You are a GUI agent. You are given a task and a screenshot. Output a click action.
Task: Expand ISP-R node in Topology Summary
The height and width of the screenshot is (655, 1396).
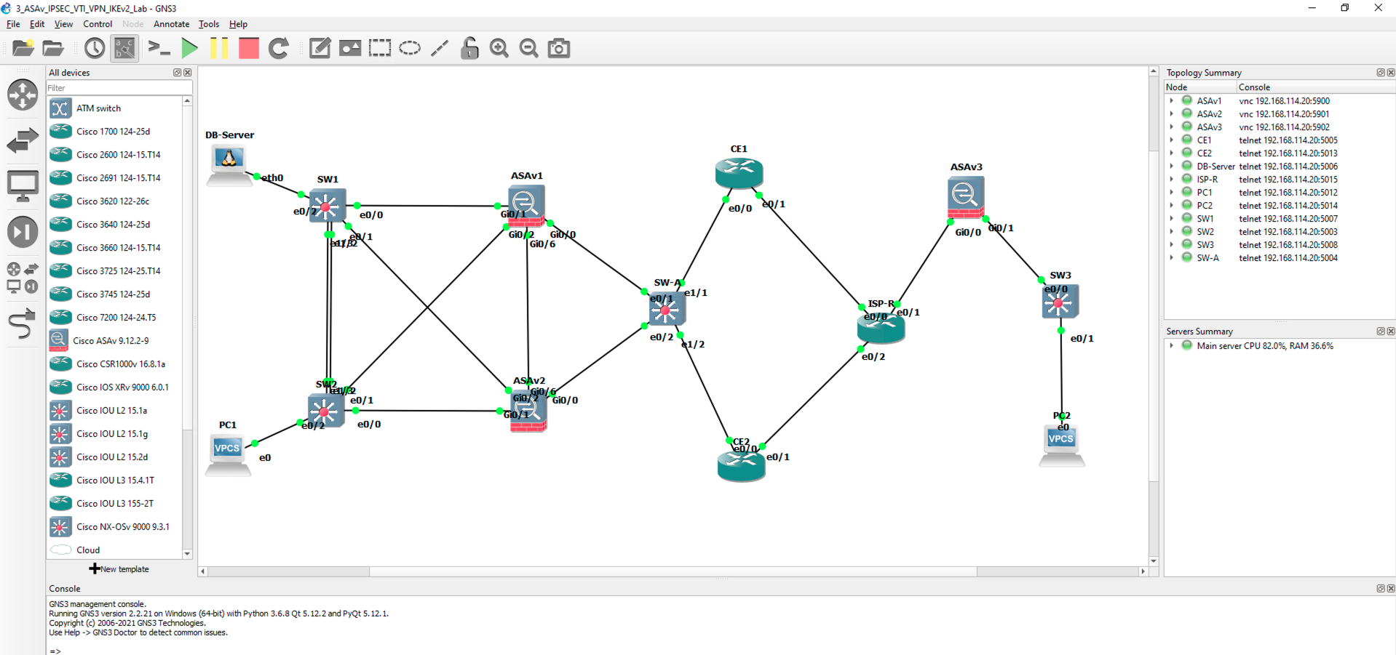coord(1172,180)
